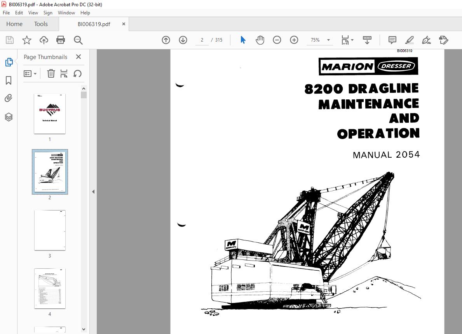Open the Edit menu
462x334 pixels.
click(x=19, y=13)
